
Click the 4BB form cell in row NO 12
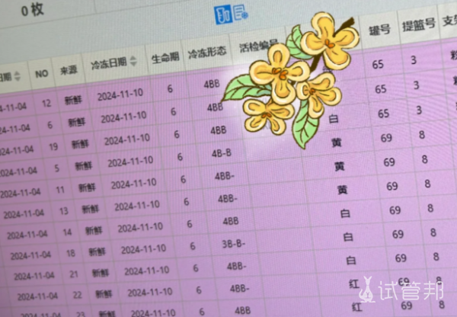click(212, 85)
